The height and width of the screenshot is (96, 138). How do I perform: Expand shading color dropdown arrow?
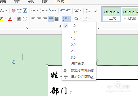click(x=80, y=19)
